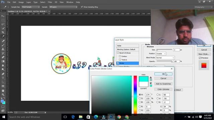
Task: Click New Style button in Layer Style
Action: click(204, 54)
